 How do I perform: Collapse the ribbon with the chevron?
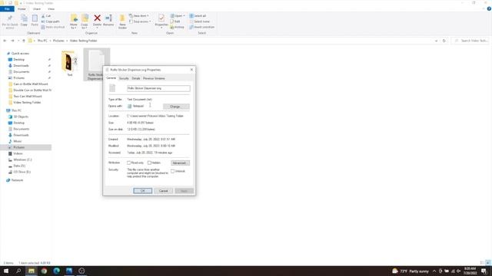(484, 8)
